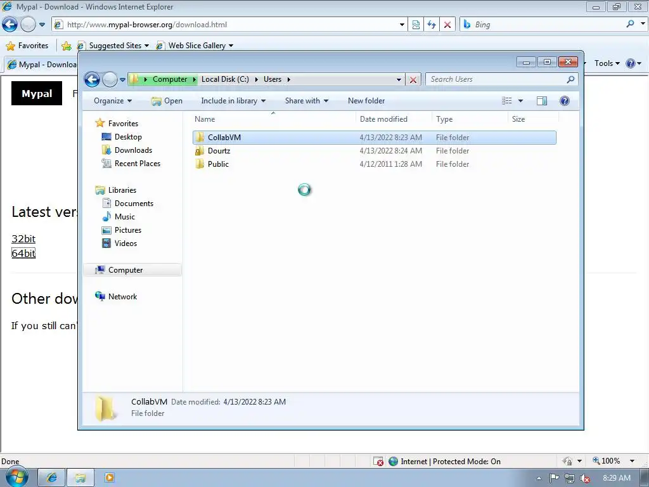Screen dimensions: 649x487
Task: Click Computer in the address breadcrumb
Action: (170, 79)
